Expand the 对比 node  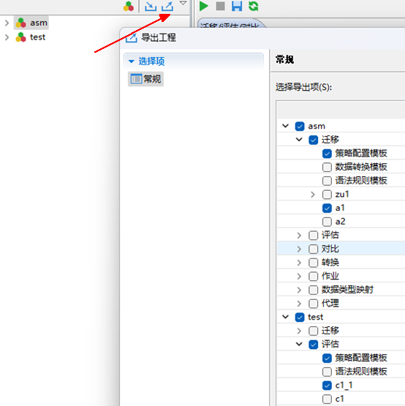[x=299, y=249]
